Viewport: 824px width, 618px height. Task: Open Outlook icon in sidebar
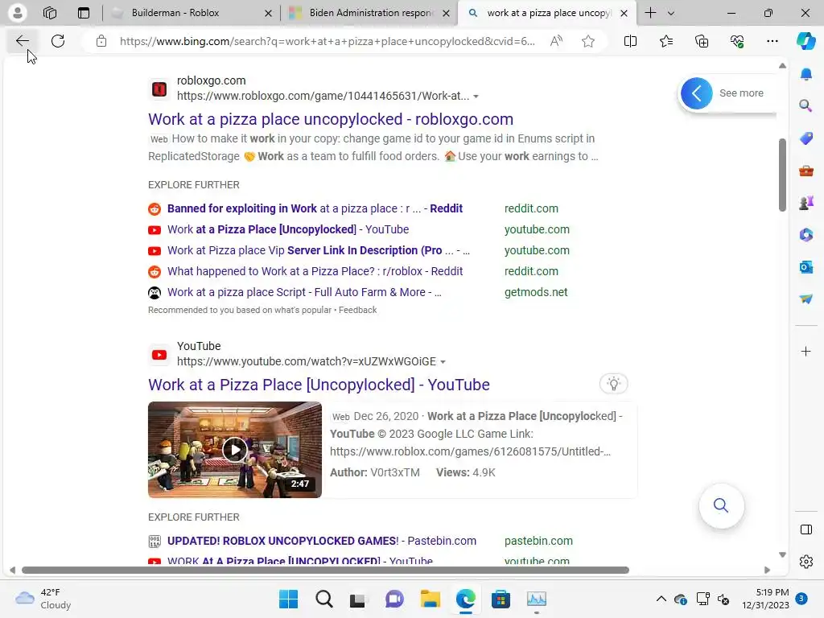805,267
